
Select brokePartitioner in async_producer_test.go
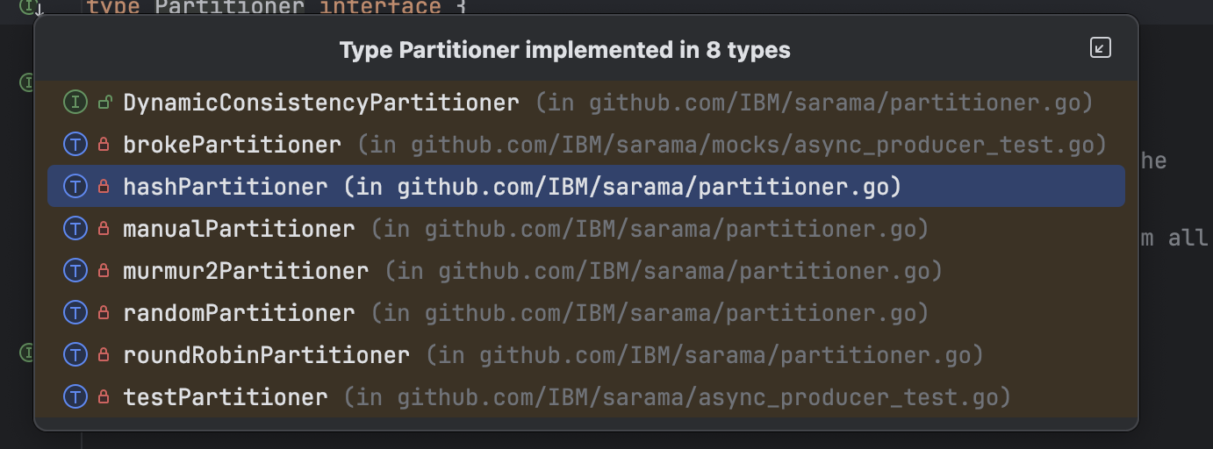point(586,145)
